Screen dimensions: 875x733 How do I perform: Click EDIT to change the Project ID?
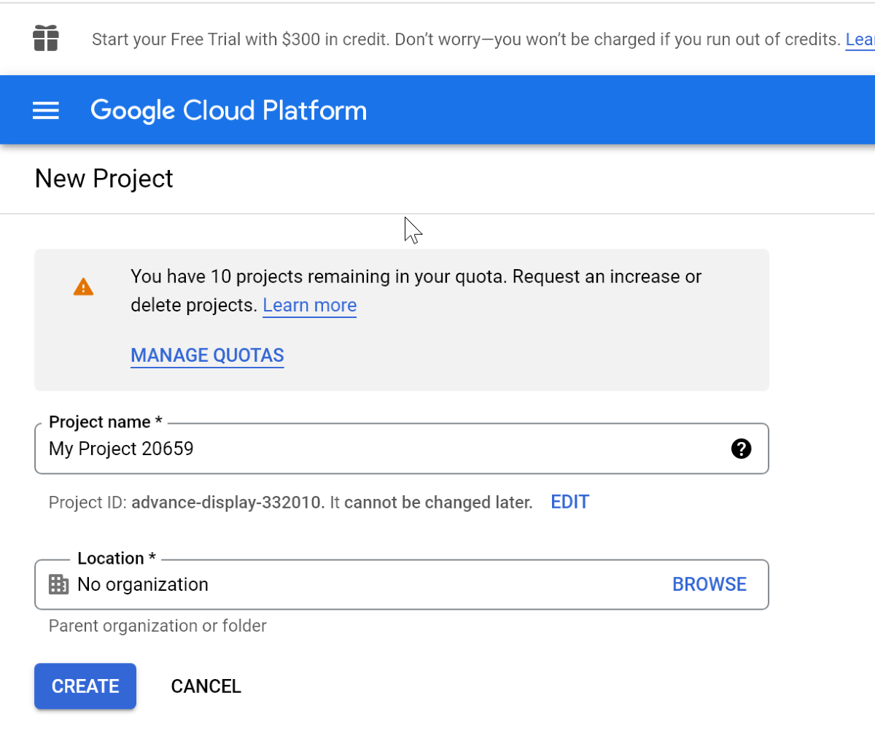click(x=569, y=502)
